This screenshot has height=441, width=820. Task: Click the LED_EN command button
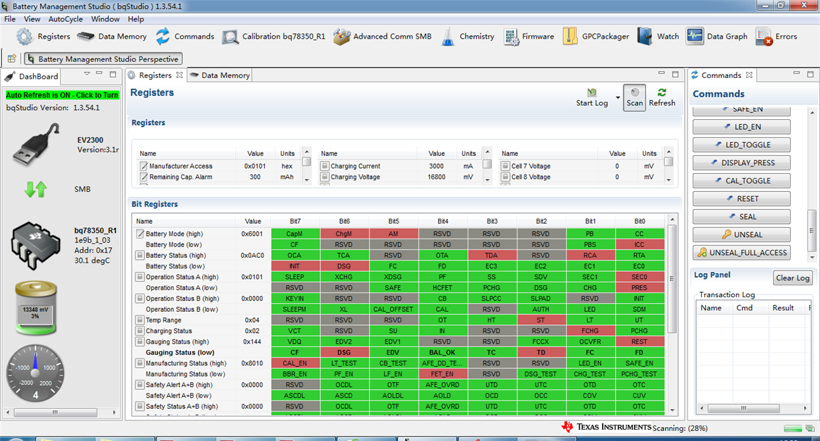pyautogui.click(x=741, y=127)
